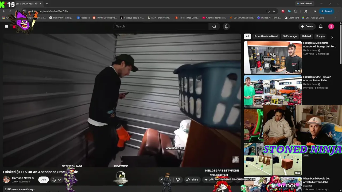Open Channel dashboard bookmark
Image resolution: width=342 pixels, height=192 pixels.
[214, 18]
